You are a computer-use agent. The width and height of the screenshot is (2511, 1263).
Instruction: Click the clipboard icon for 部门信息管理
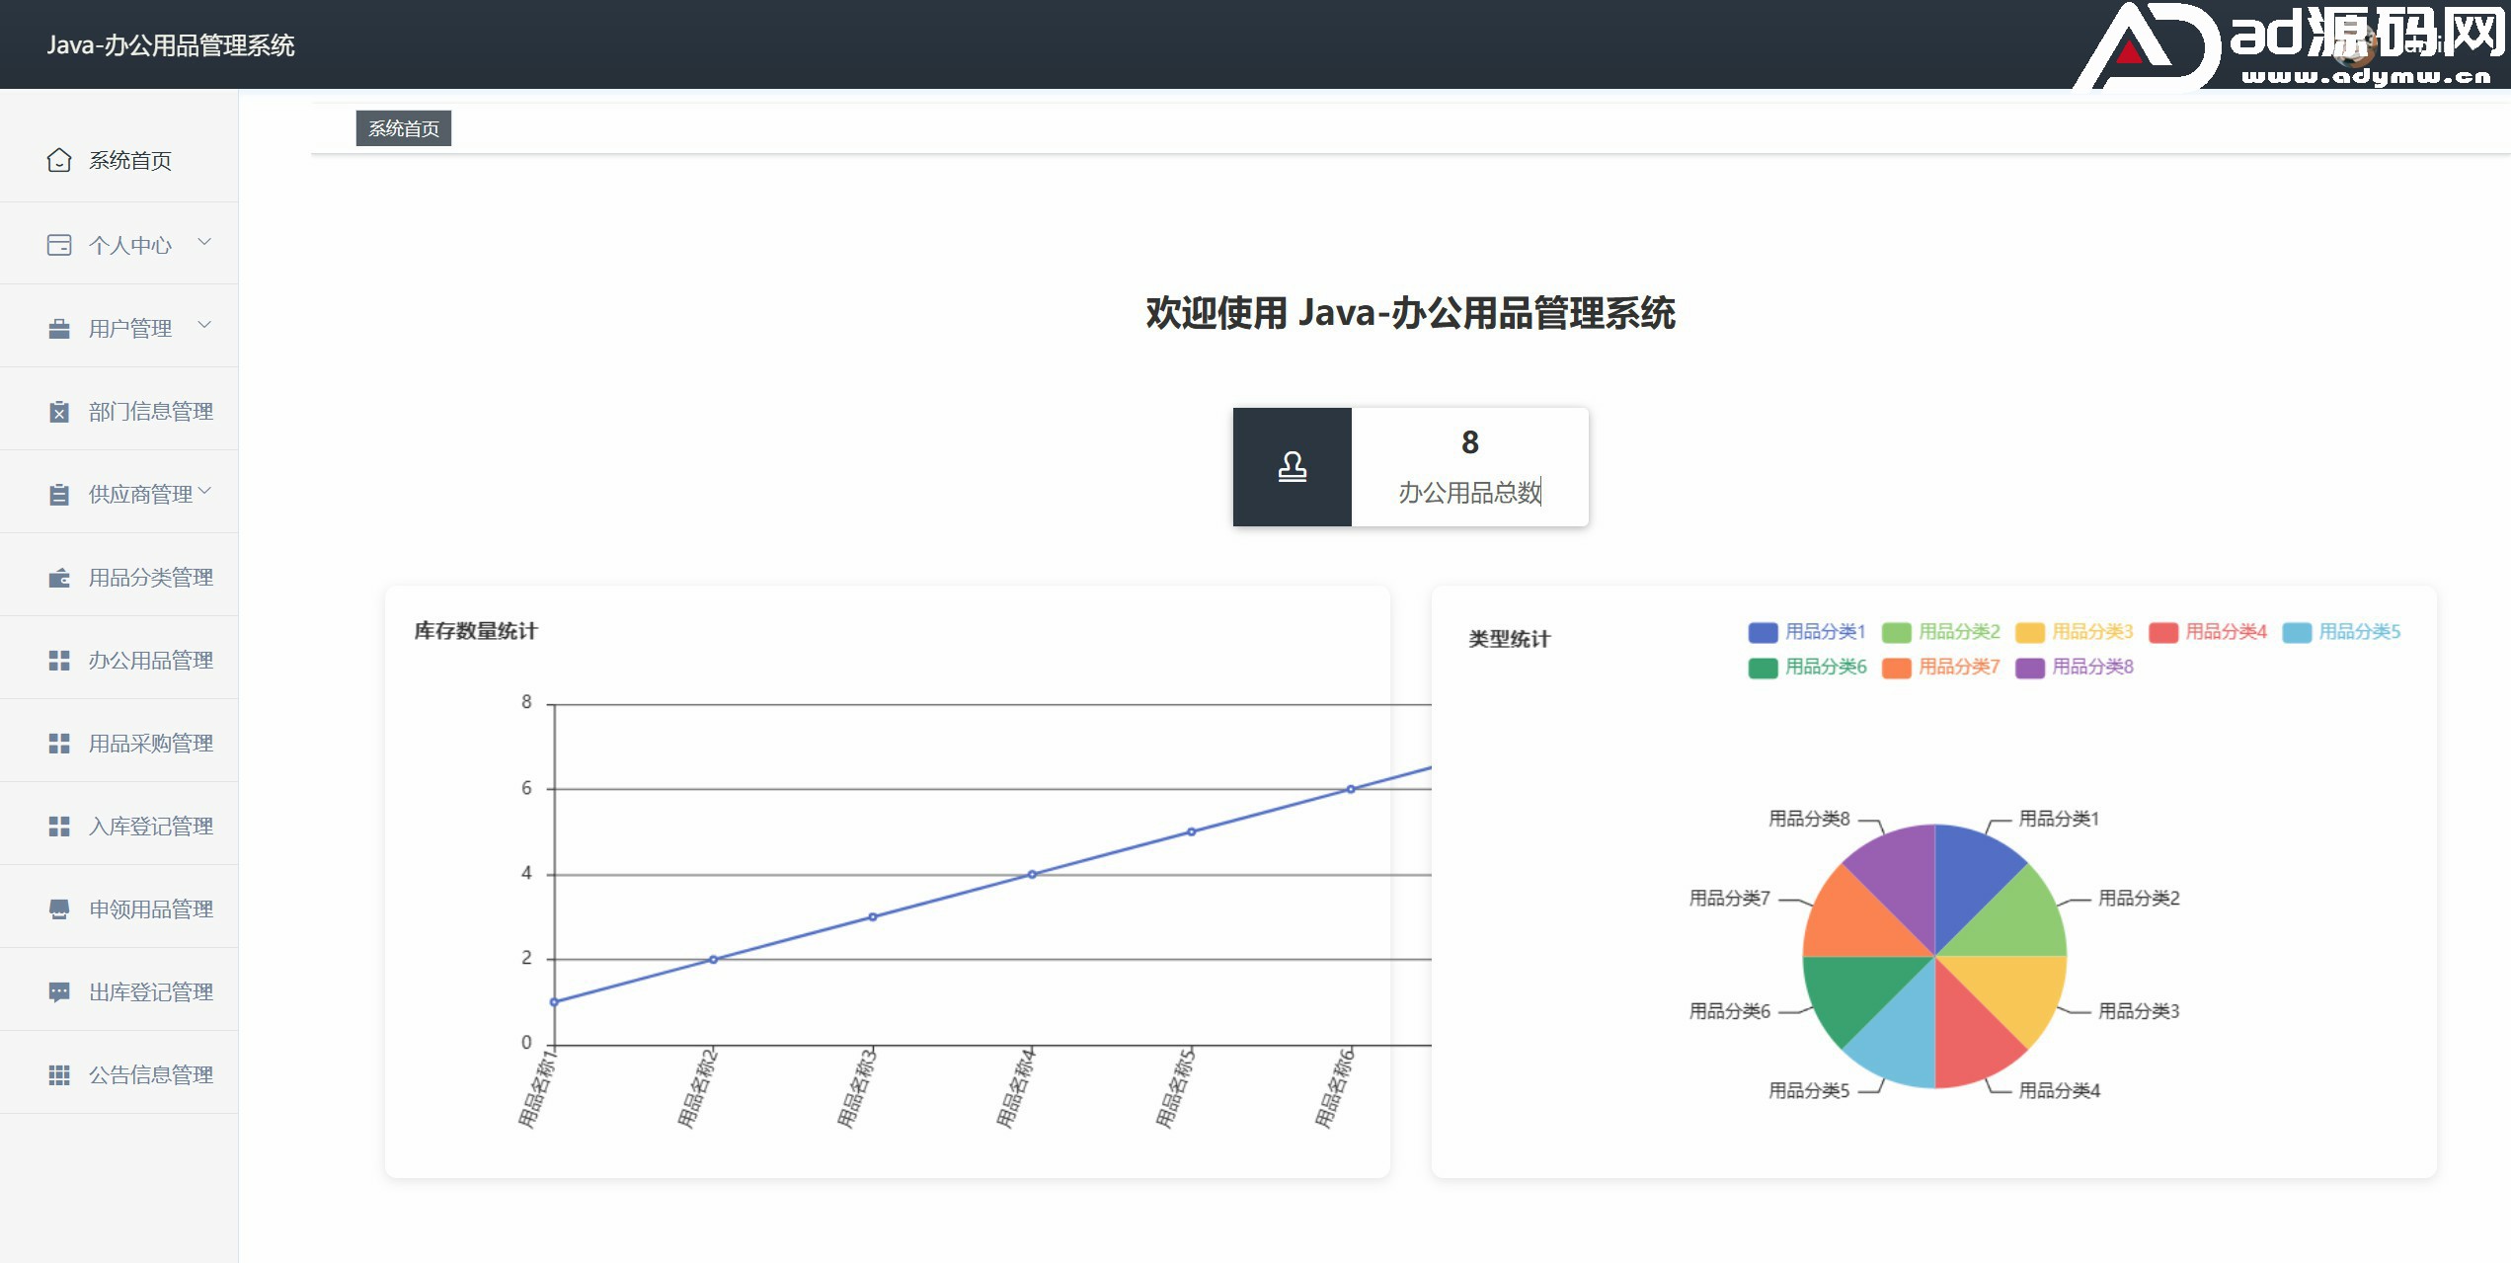59,412
